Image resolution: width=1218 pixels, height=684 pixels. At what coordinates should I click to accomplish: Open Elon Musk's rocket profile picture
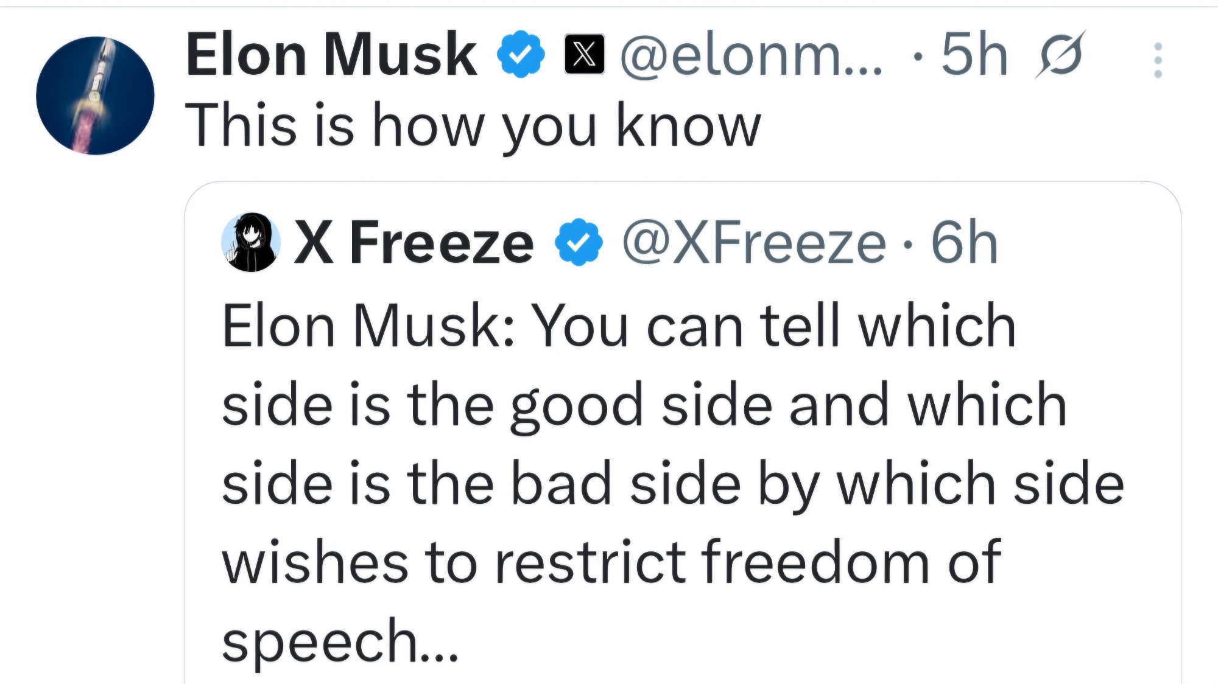(x=95, y=96)
